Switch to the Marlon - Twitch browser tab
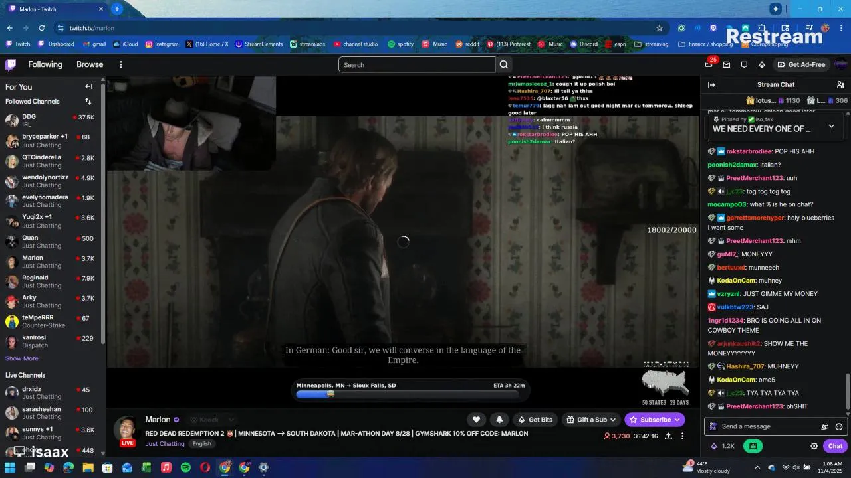851x478 pixels. 56,9
